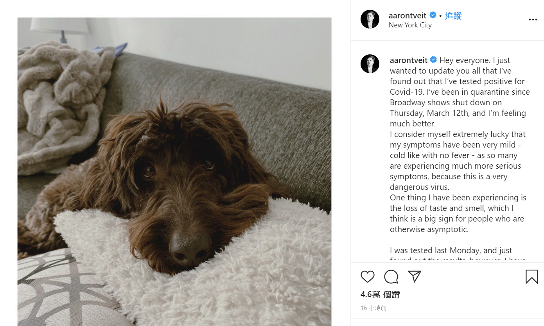Open the aarontveit username in the caption
544x326 pixels.
(409, 60)
